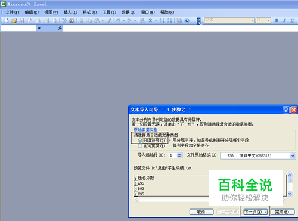Click the Open file folder icon
The width and height of the screenshot is (298, 221).
click(x=14, y=21)
